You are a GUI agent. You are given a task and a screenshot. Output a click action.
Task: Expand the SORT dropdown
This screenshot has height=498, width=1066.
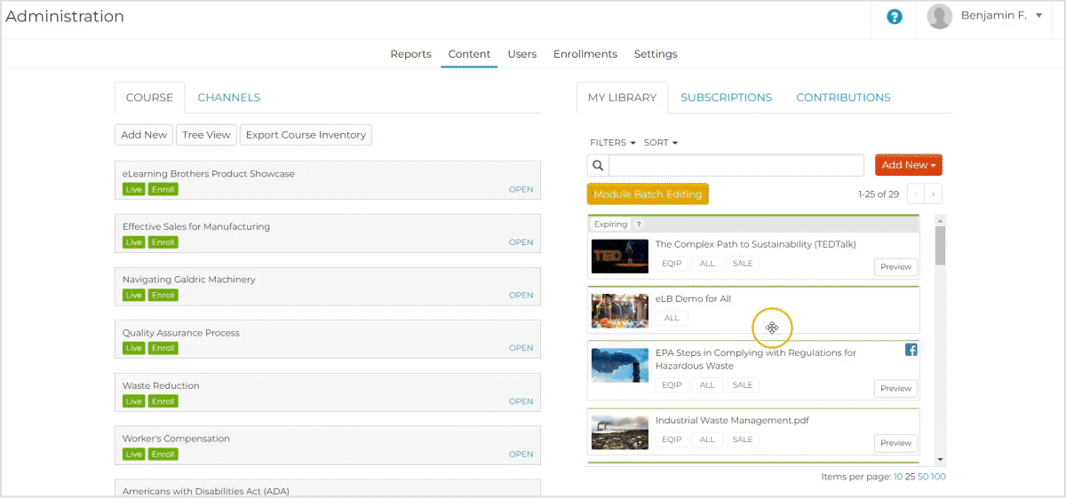click(660, 143)
